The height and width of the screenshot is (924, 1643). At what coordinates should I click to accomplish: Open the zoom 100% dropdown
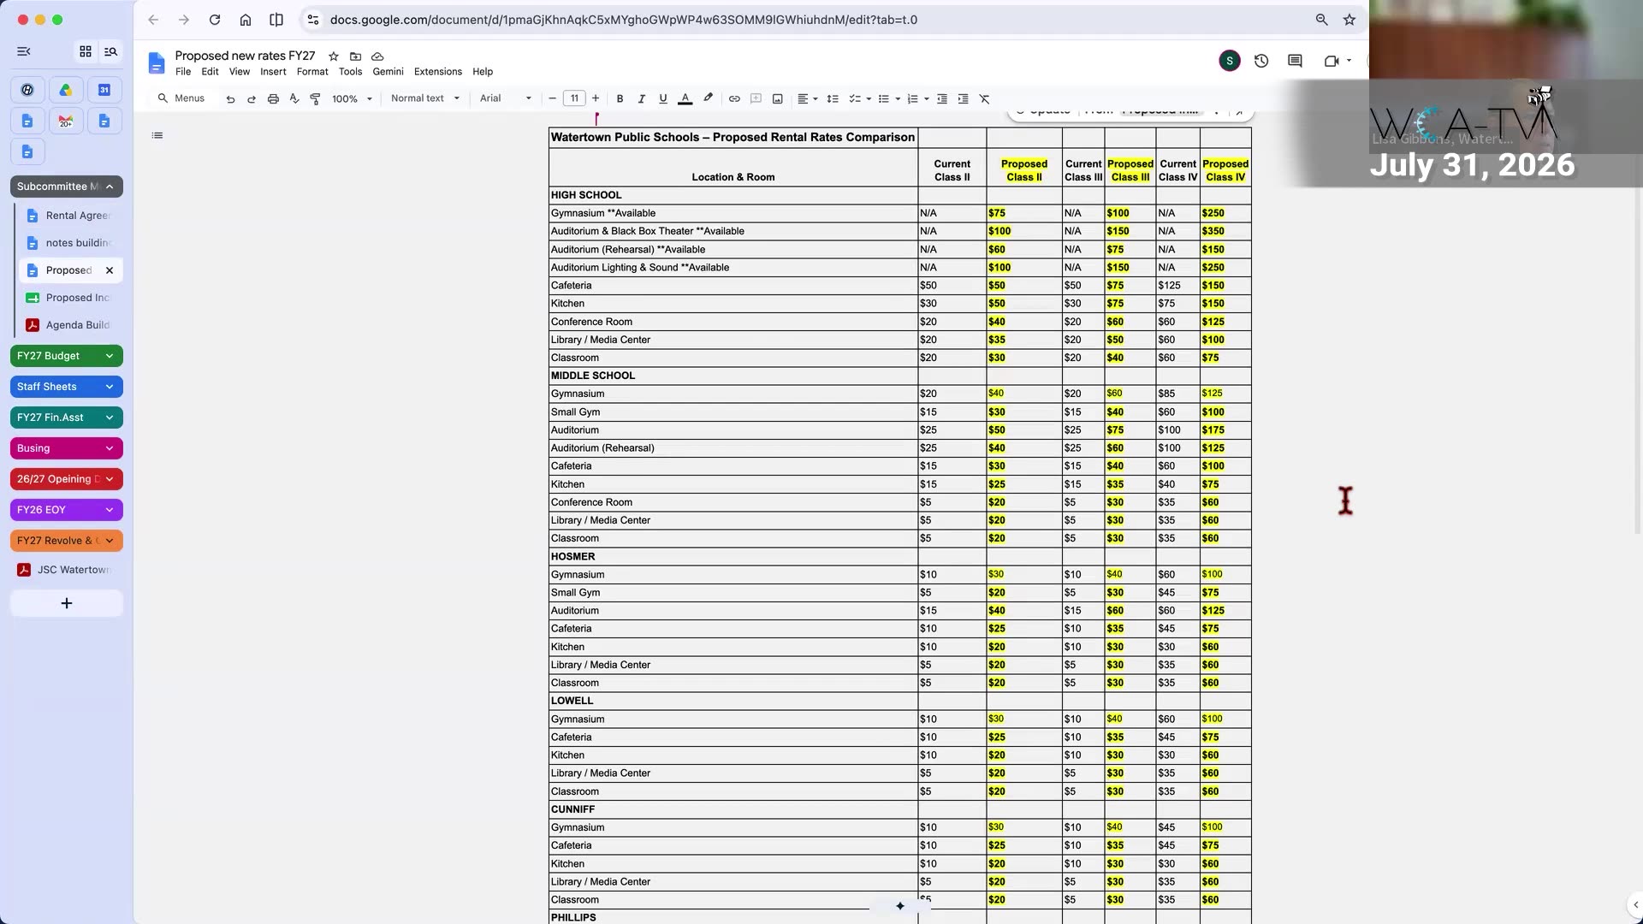click(353, 99)
